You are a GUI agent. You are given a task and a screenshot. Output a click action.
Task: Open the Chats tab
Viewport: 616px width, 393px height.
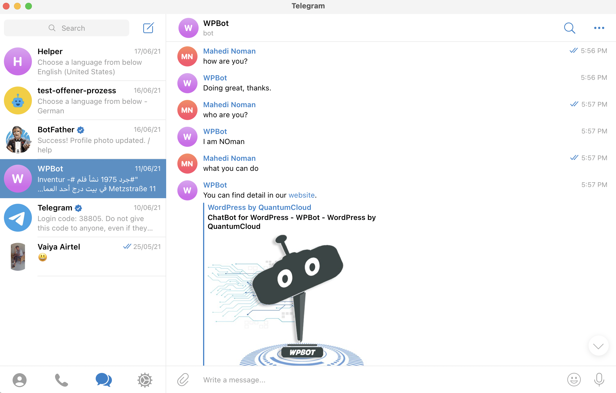tap(104, 380)
